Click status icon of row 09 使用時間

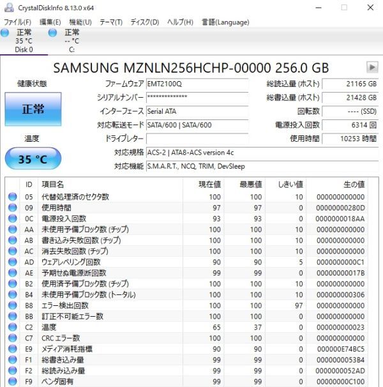coord(12,208)
